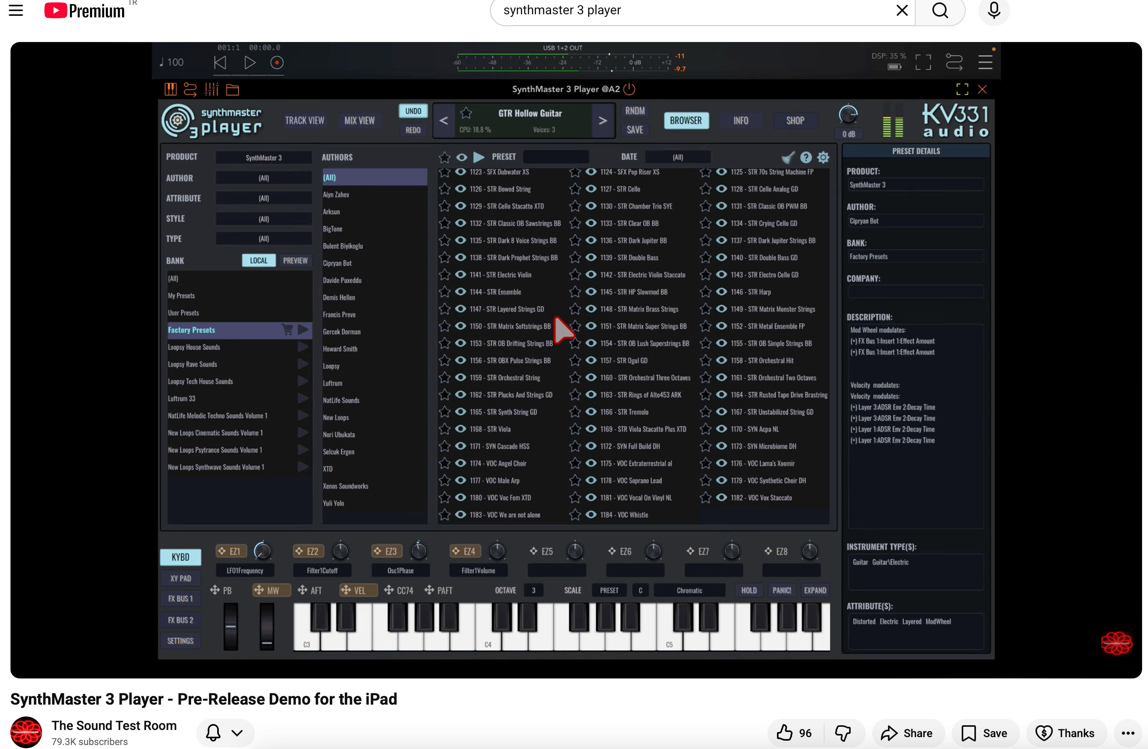Viewport: 1148px width, 749px height.
Task: Open browser settings gear icon
Action: tap(823, 157)
